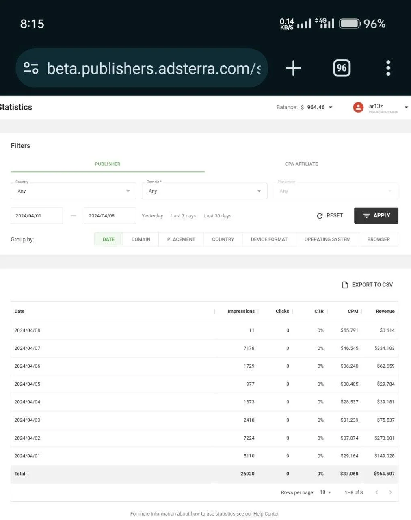The image size is (411, 520).
Task: Click the red user avatar icon
Action: click(x=358, y=107)
